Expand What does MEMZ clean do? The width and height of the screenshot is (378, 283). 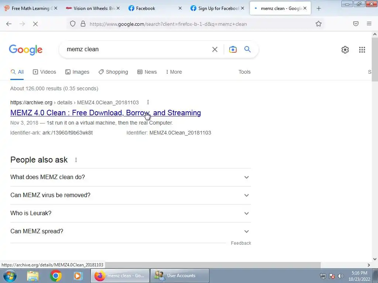tap(131, 177)
